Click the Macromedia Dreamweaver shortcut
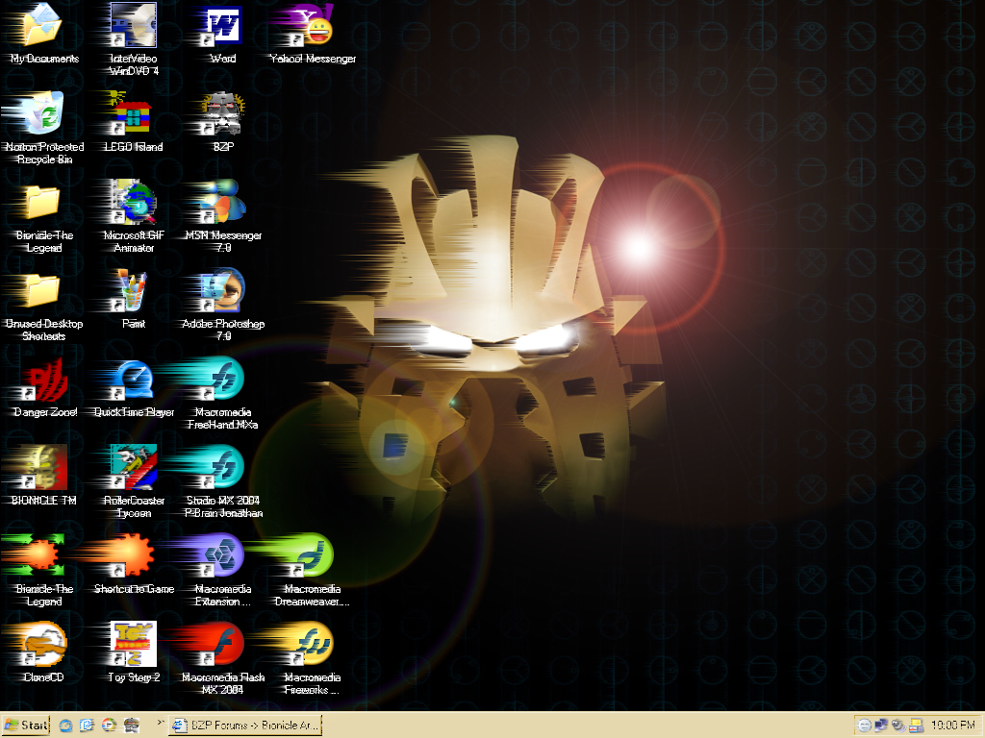 coord(312,557)
